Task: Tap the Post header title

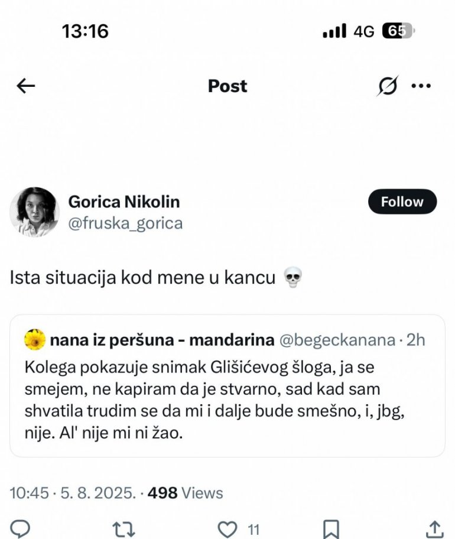Action: [x=227, y=86]
